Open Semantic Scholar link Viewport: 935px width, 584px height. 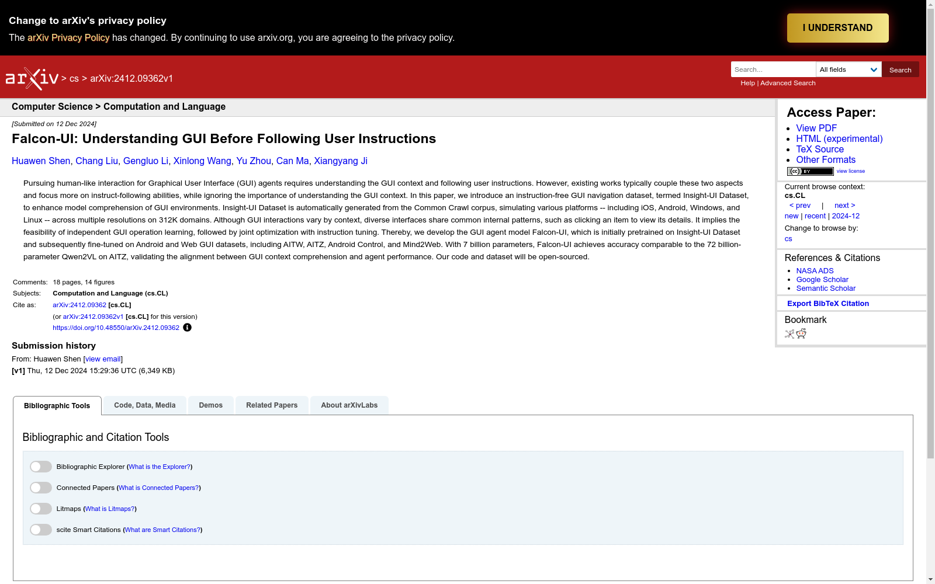826,288
